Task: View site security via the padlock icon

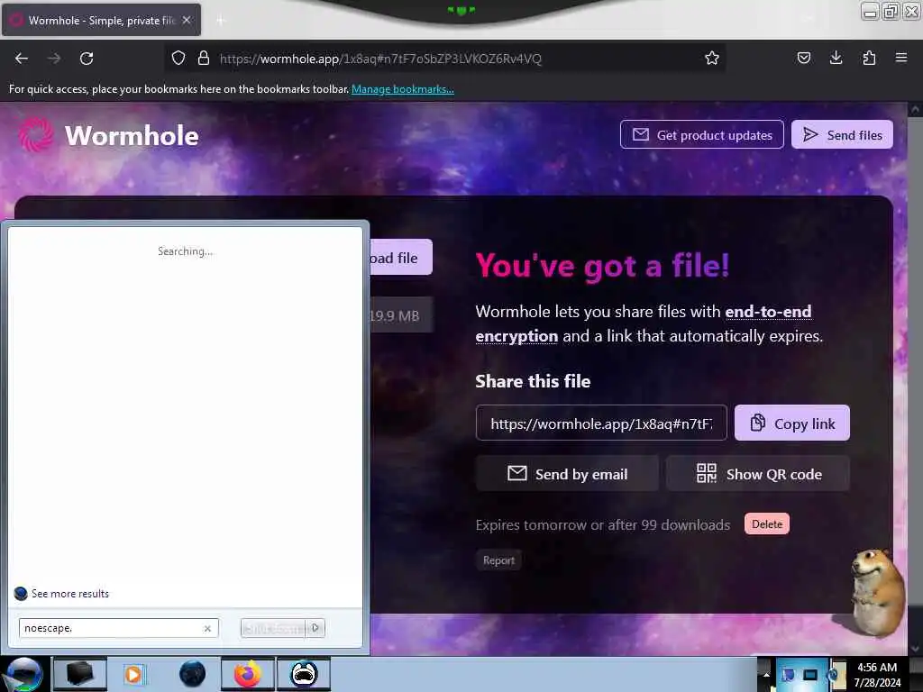Action: [x=204, y=59]
